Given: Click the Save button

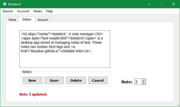Looking at the screenshot, I should (54, 80).
